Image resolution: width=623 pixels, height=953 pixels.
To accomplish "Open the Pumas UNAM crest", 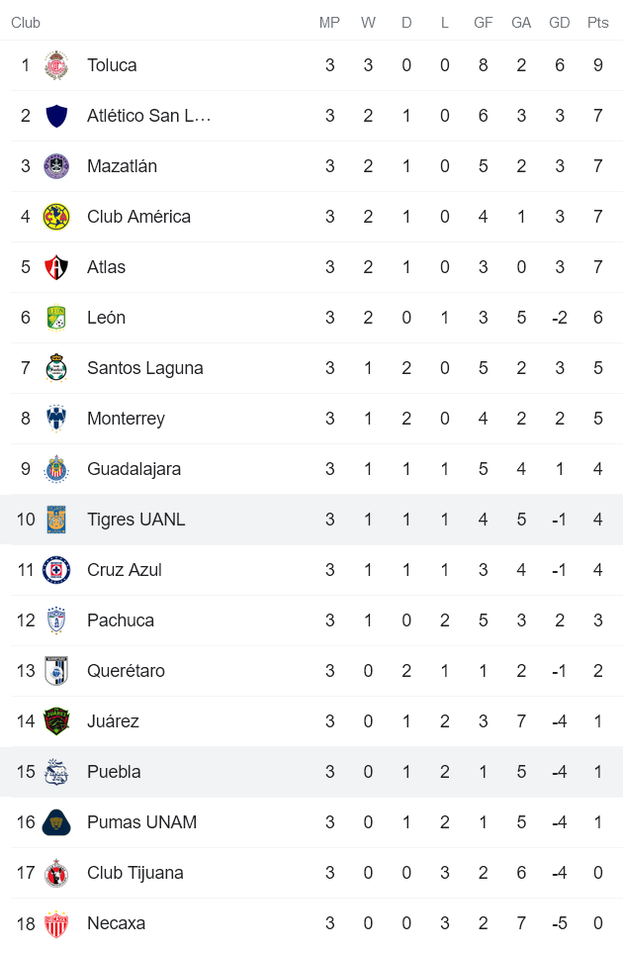I will click(x=56, y=822).
